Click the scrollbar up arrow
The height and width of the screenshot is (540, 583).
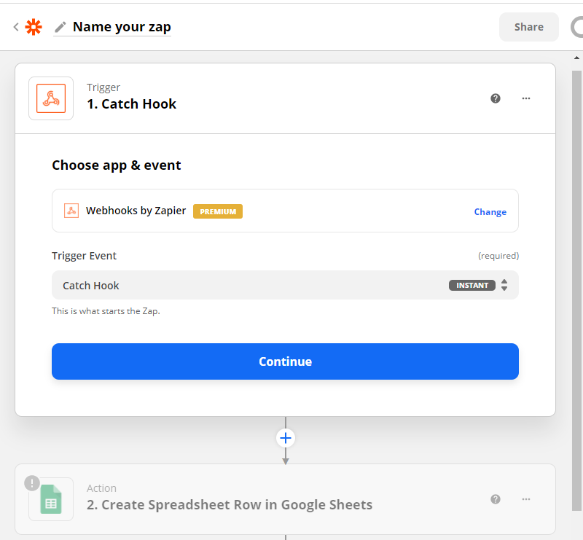click(576, 58)
